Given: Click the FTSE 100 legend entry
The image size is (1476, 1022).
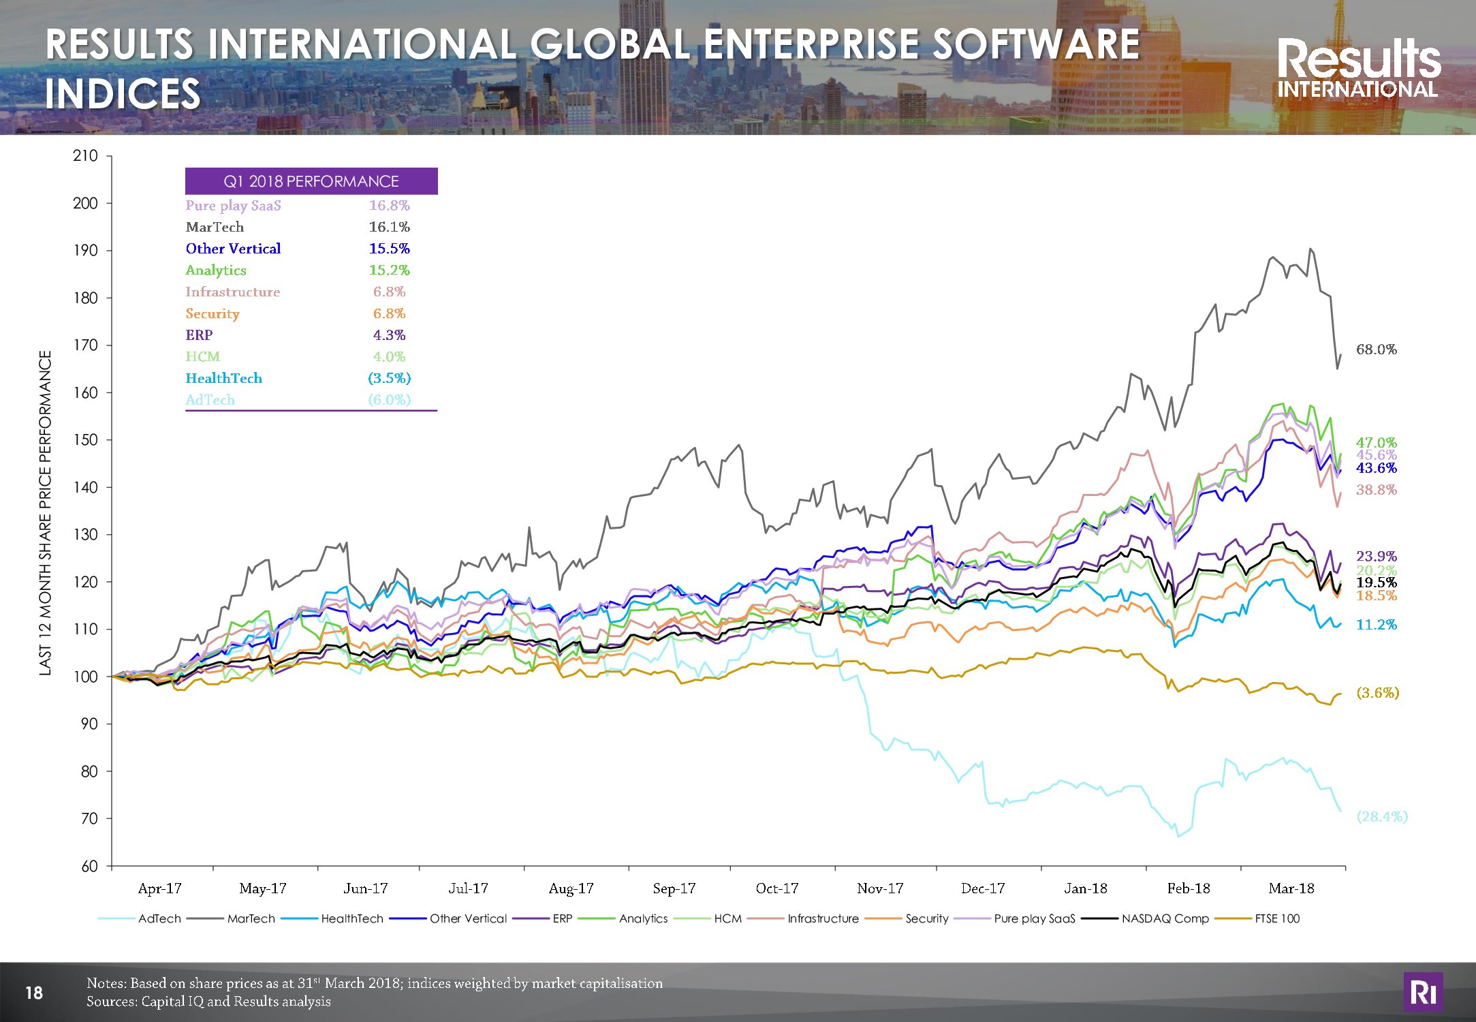Looking at the screenshot, I should coord(1277,918).
